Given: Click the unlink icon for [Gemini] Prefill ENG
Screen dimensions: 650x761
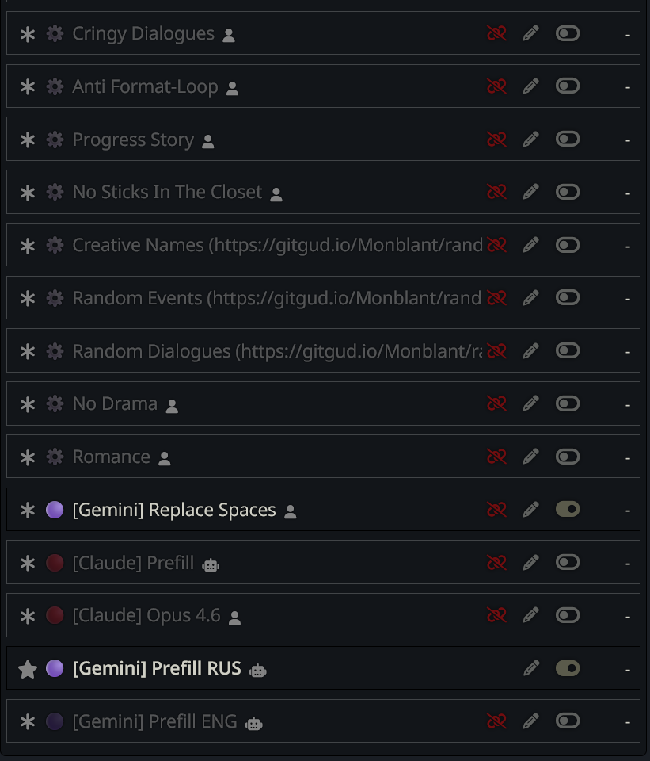Looking at the screenshot, I should pos(496,721).
